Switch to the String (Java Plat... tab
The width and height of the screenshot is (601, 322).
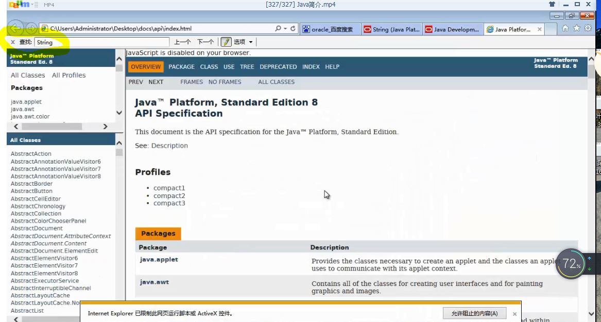pos(392,29)
